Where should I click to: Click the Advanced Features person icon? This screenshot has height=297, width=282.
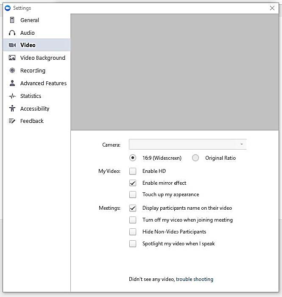pyautogui.click(x=12, y=83)
